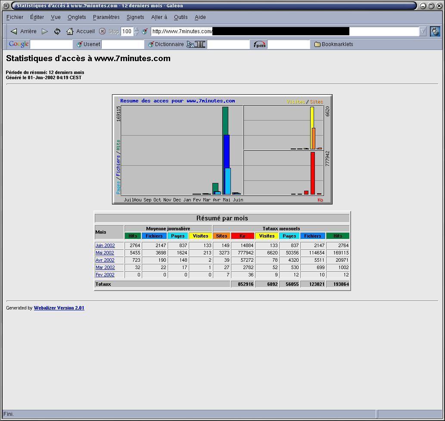
Task: Click the zoom percentage field showing 100
Action: pos(127,31)
